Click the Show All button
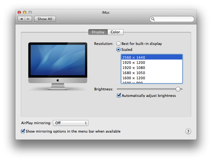The width and height of the screenshot is (212, 161). pyautogui.click(x=45, y=19)
